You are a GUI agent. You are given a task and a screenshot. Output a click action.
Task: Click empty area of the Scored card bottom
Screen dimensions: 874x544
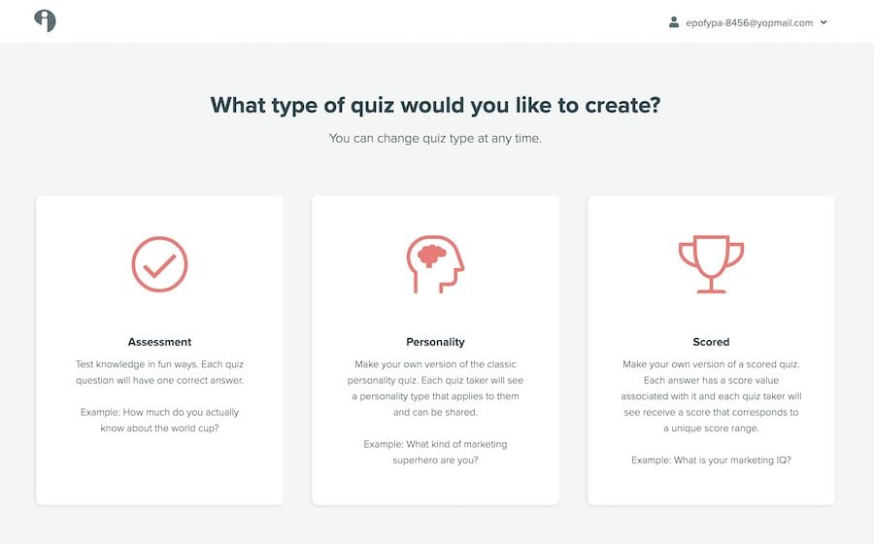pyautogui.click(x=711, y=486)
